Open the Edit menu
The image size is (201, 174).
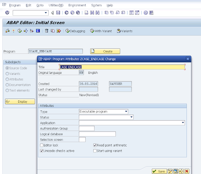tap(28, 5)
